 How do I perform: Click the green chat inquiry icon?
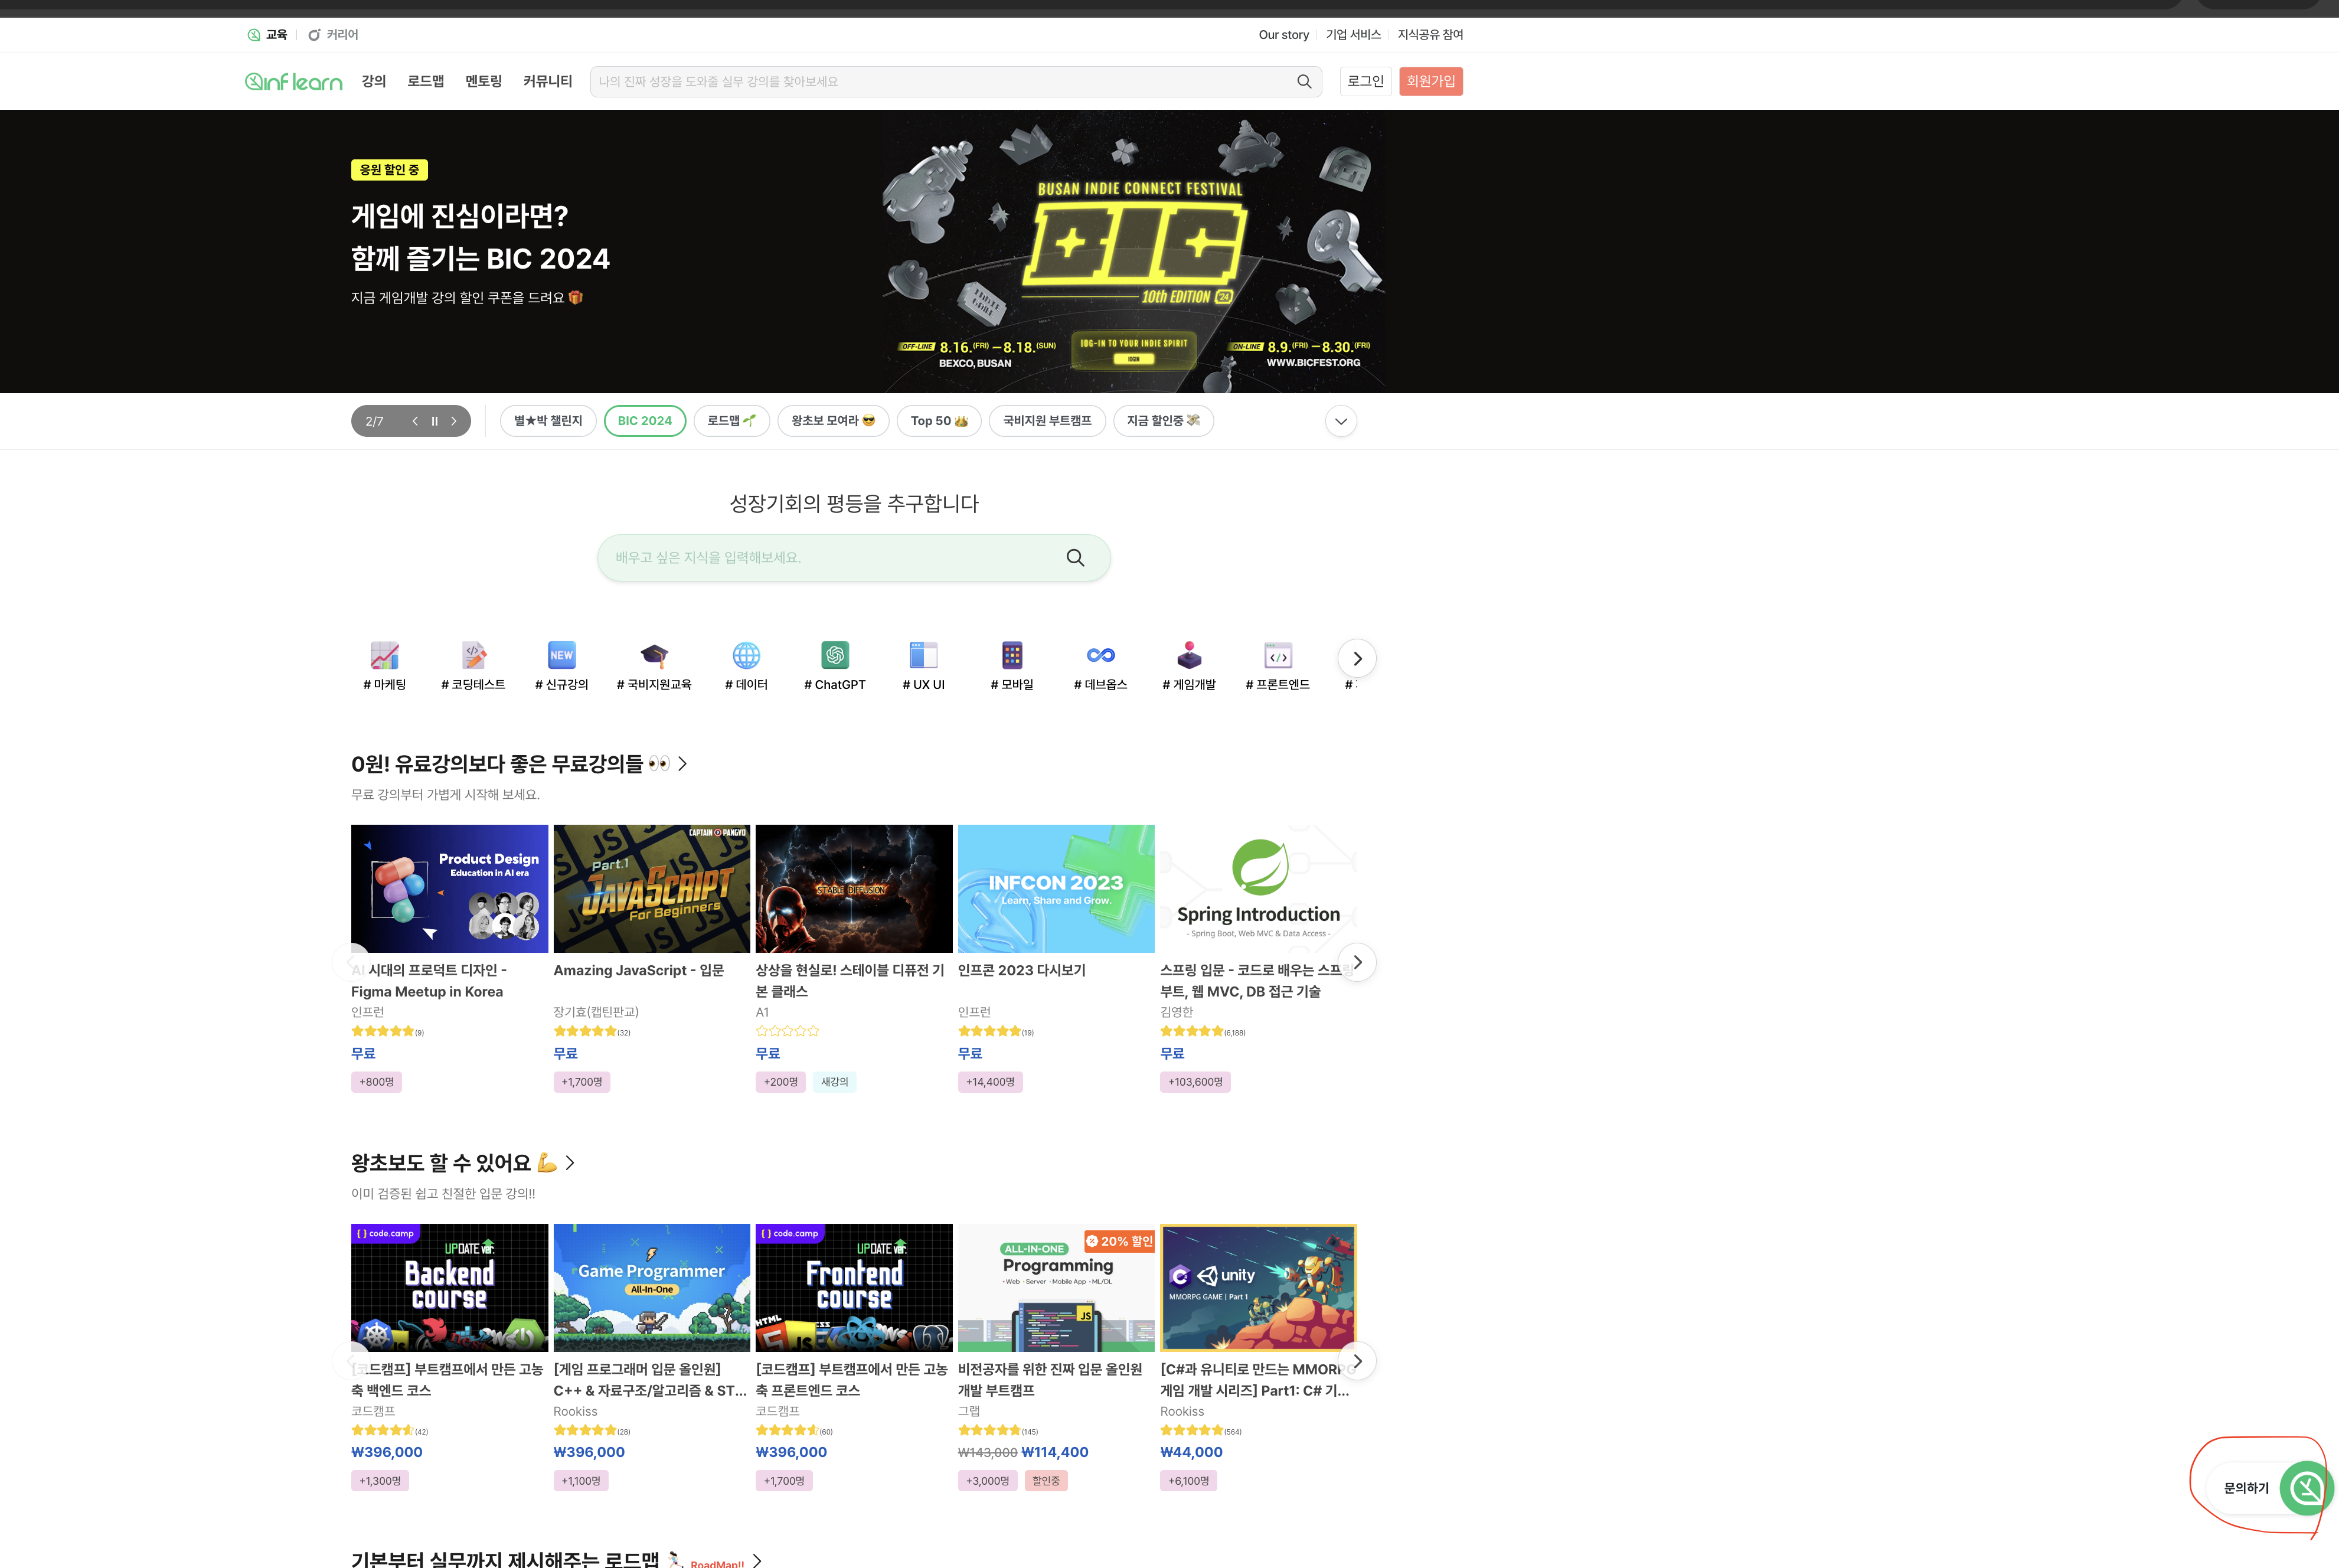tap(2306, 1488)
